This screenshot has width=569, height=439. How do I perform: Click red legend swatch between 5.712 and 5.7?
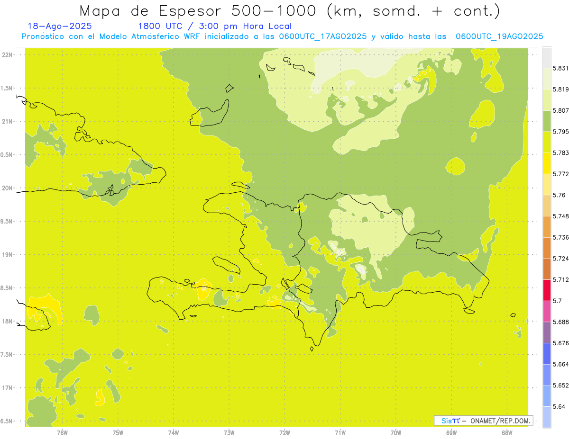click(547, 290)
